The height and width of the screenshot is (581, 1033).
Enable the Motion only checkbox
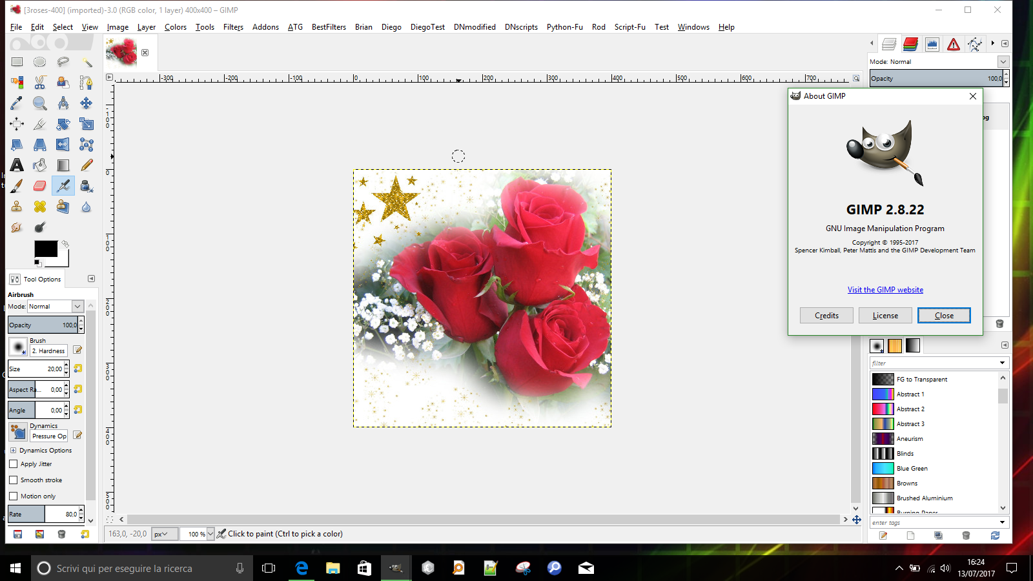[14, 496]
